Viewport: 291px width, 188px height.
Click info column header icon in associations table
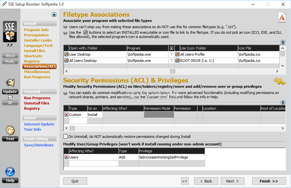[x=172, y=48]
